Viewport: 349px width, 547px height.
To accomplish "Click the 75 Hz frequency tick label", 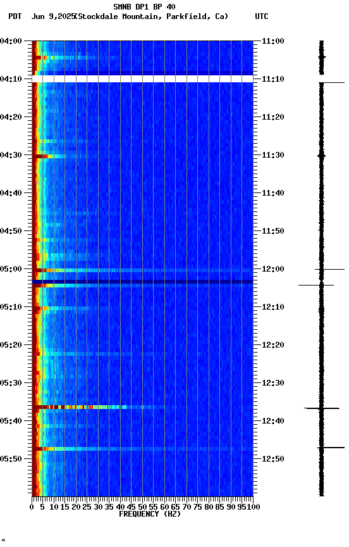I will click(x=197, y=507).
